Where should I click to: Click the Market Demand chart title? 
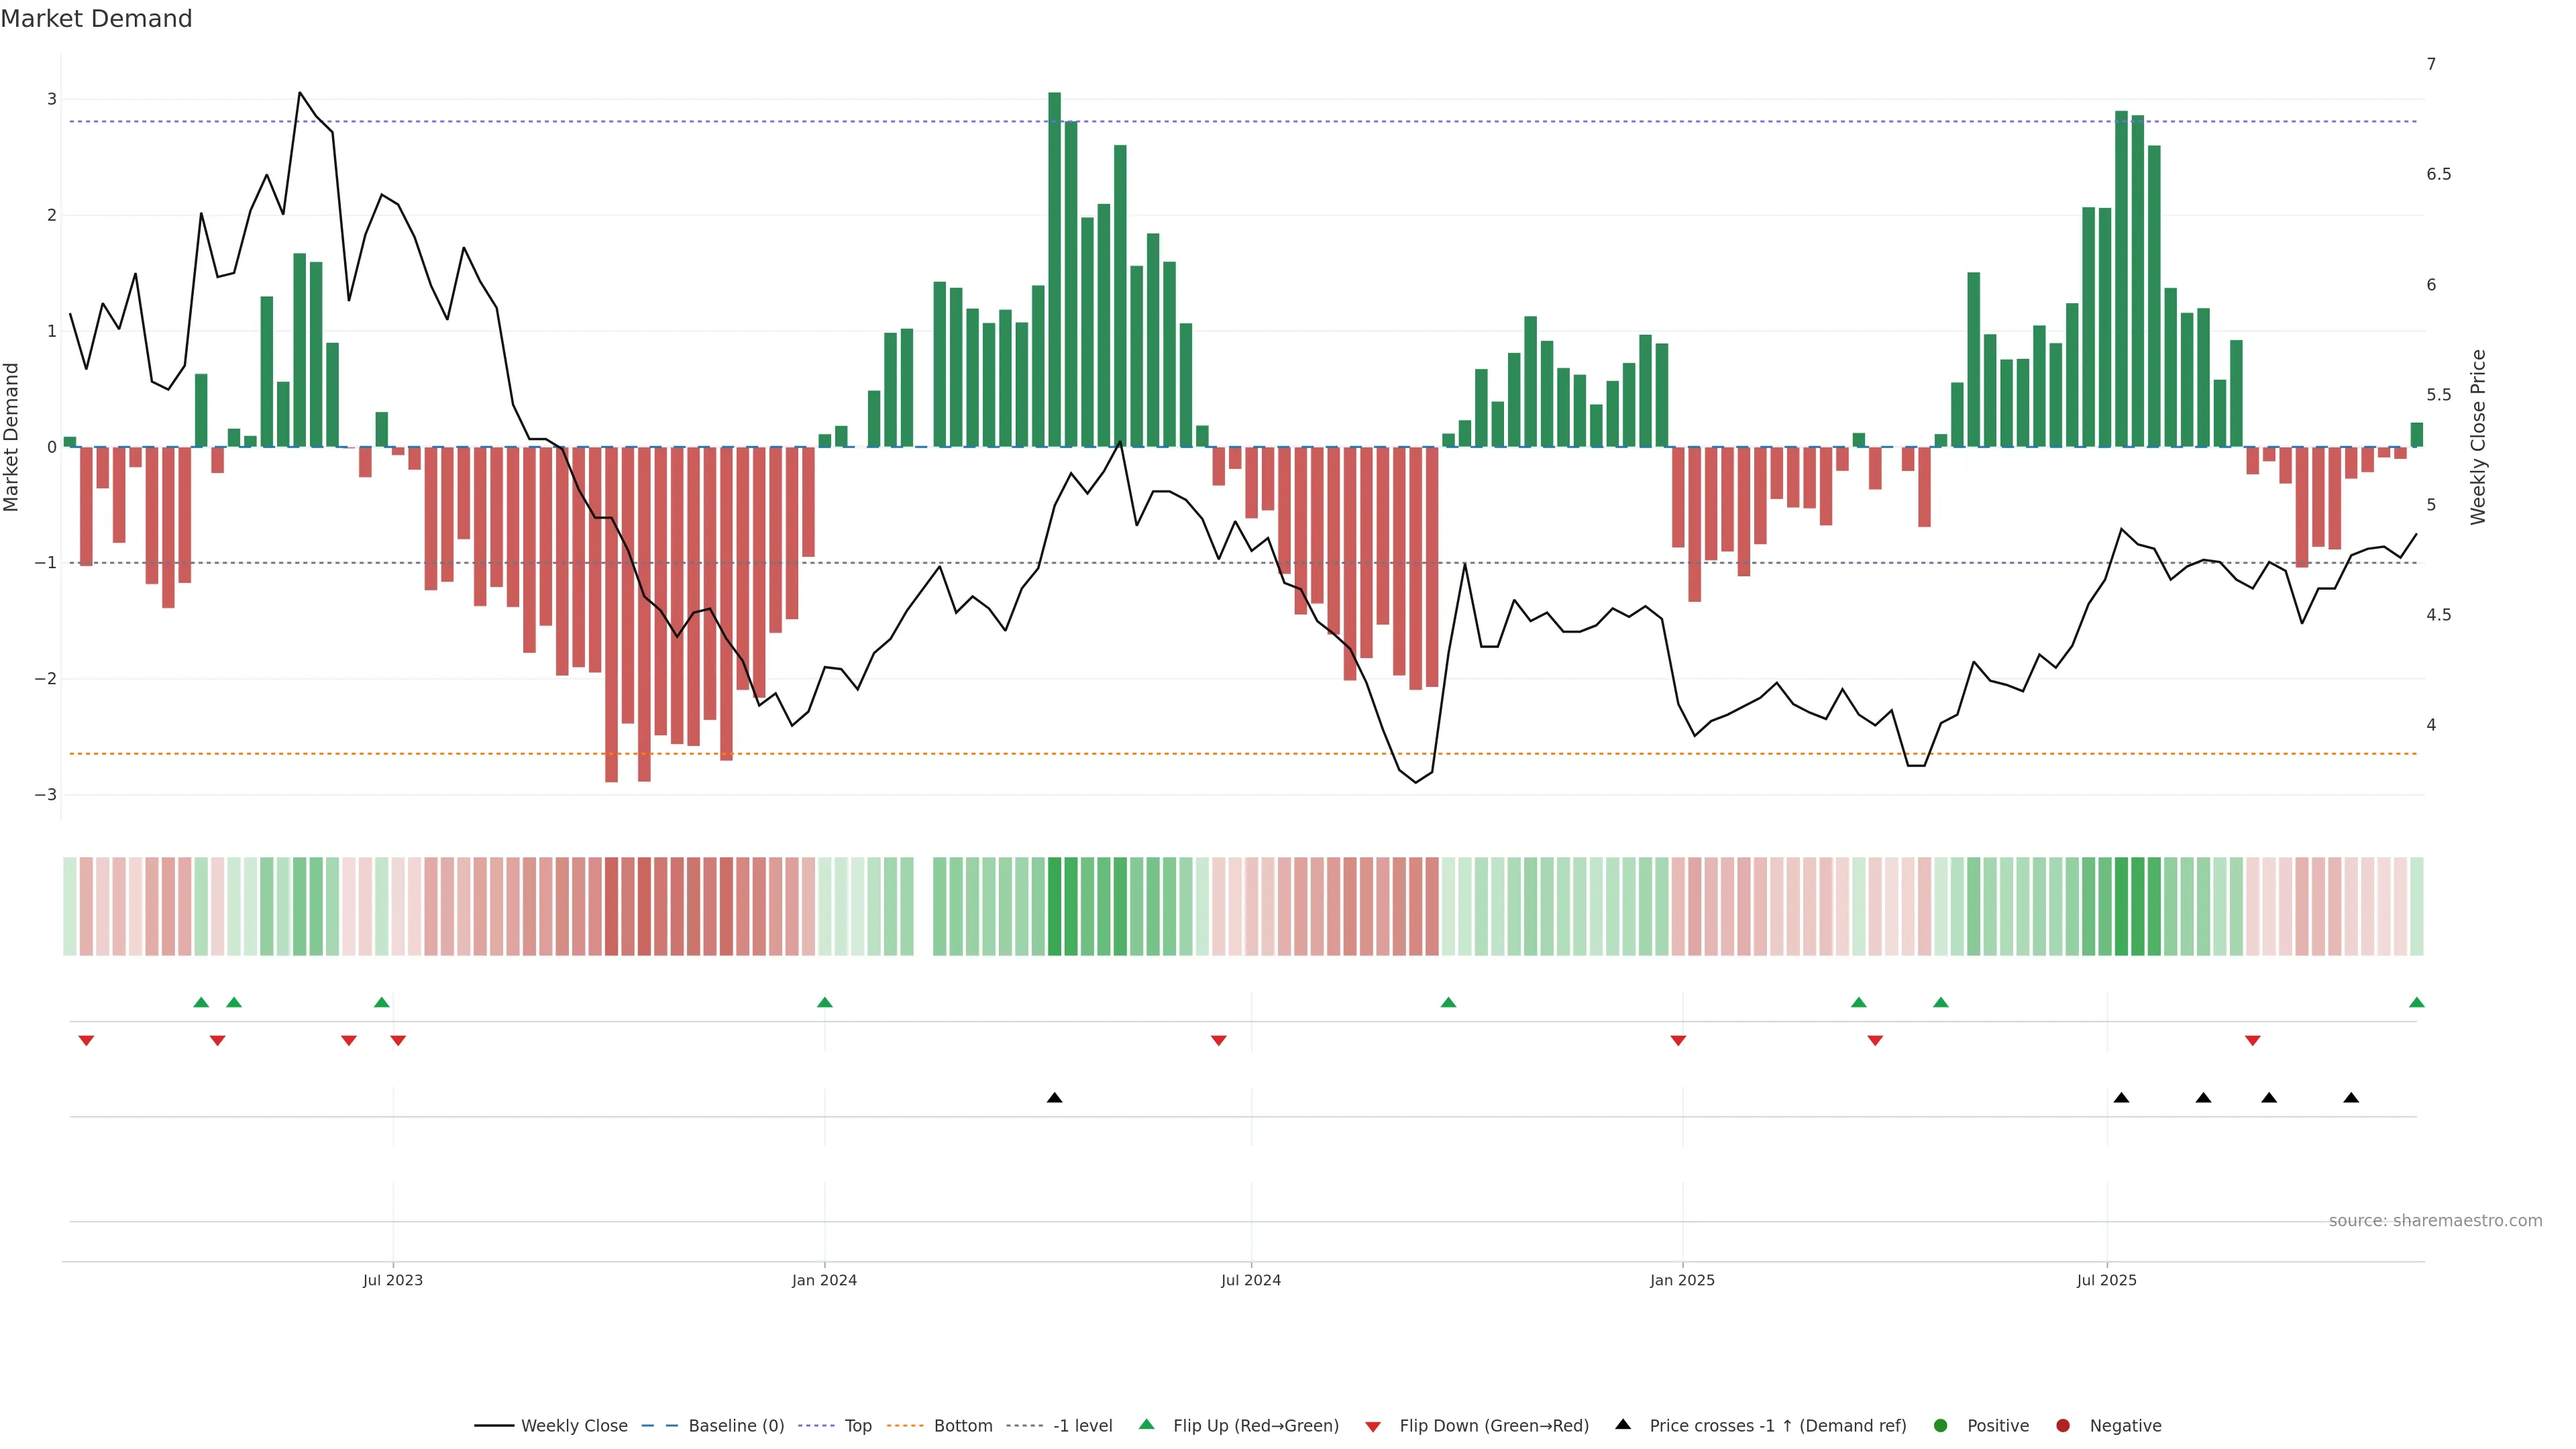(96, 19)
